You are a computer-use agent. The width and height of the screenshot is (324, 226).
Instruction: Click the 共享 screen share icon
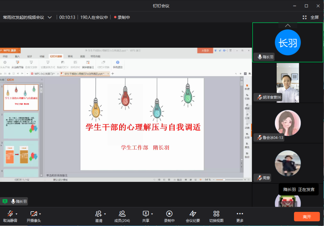pos(146,214)
